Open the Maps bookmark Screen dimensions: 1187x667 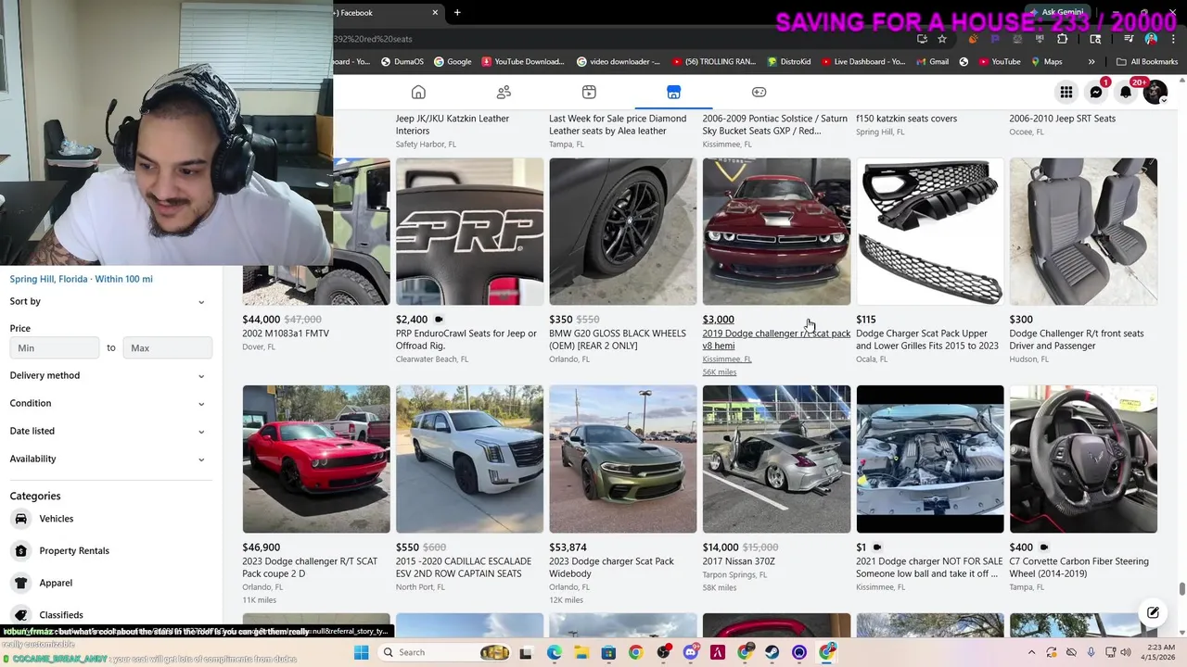[x=1045, y=62]
